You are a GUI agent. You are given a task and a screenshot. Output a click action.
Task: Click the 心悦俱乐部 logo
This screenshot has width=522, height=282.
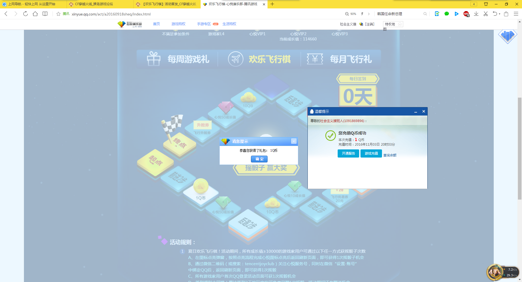coord(130,24)
